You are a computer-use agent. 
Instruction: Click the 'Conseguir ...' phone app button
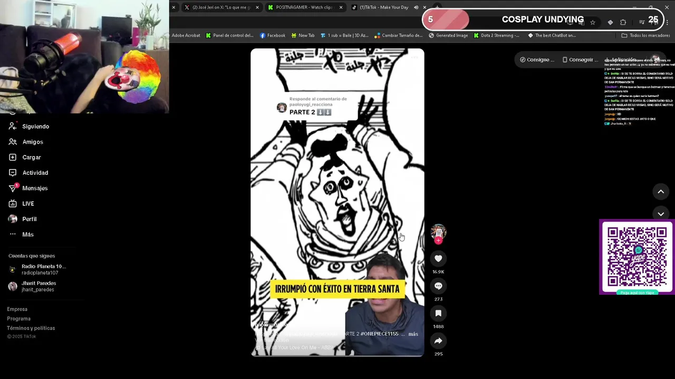580,59
